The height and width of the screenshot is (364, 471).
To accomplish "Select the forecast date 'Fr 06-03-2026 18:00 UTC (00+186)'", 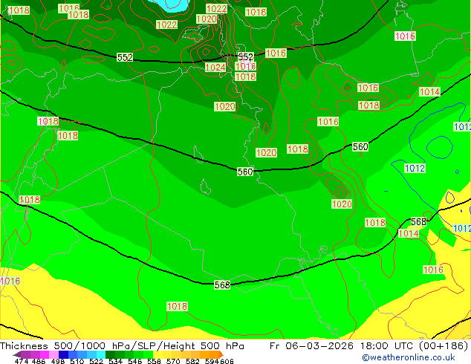I will (369, 346).
